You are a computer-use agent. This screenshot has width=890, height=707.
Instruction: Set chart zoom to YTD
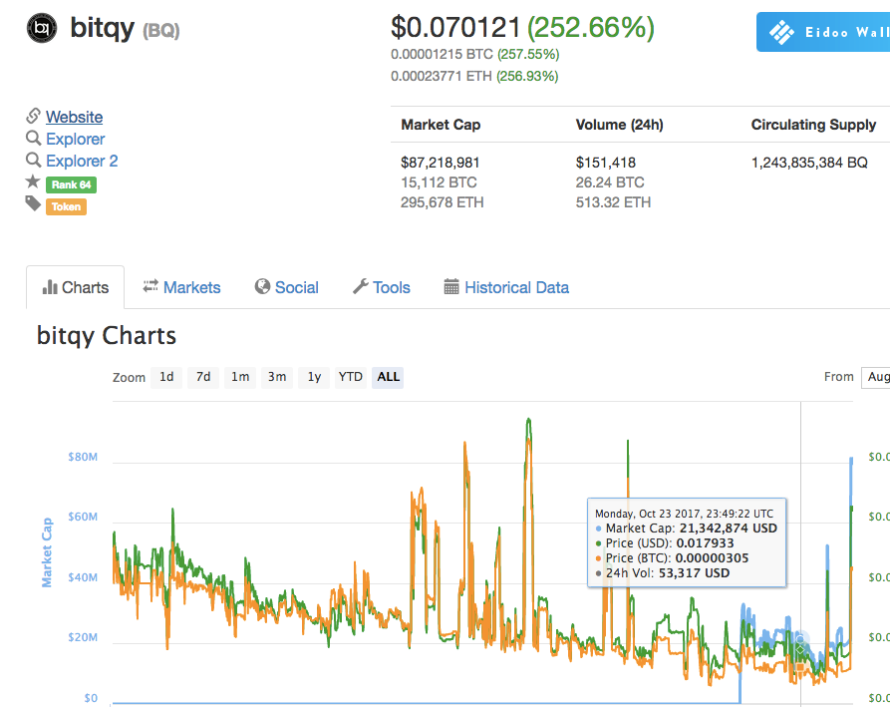(x=350, y=377)
